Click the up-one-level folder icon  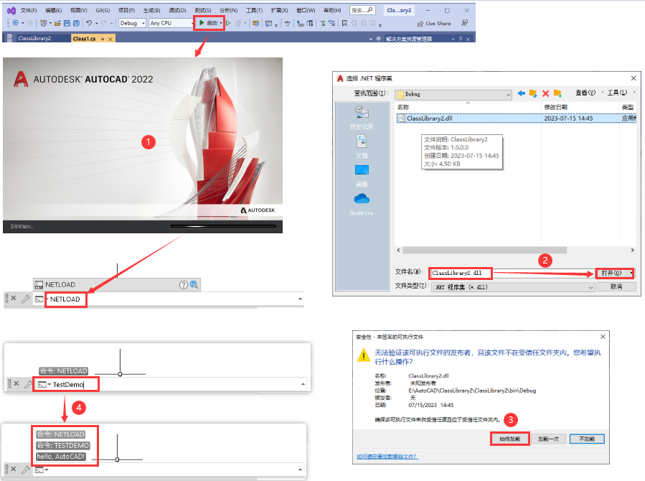pyautogui.click(x=533, y=93)
